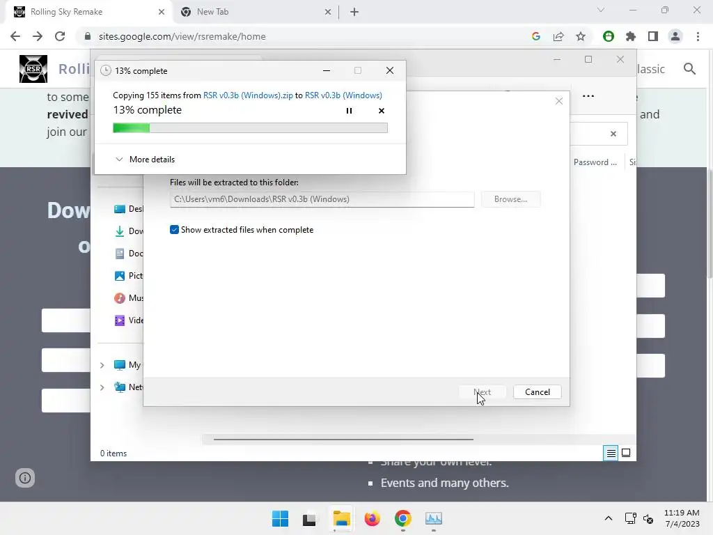Select Desktop in Explorer sidebar
Image resolution: width=713 pixels, height=535 pixels.
[129, 209]
